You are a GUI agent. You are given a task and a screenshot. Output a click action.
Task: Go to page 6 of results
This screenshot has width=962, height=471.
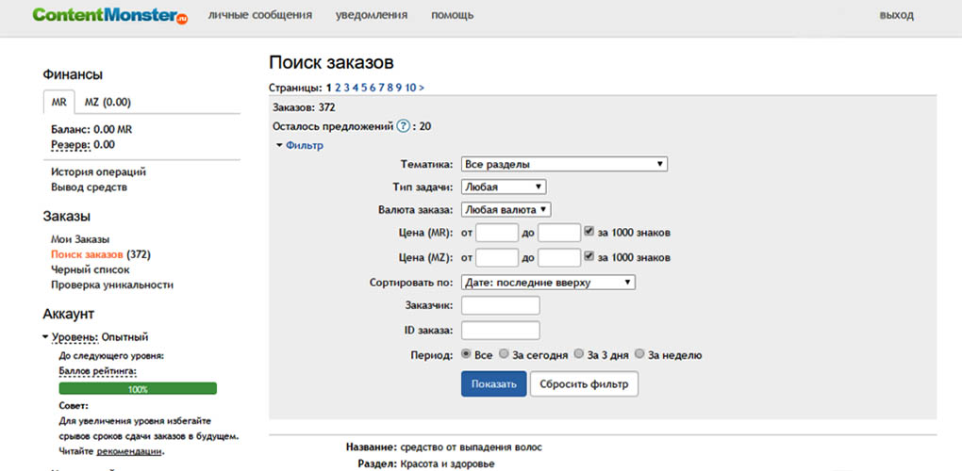373,88
